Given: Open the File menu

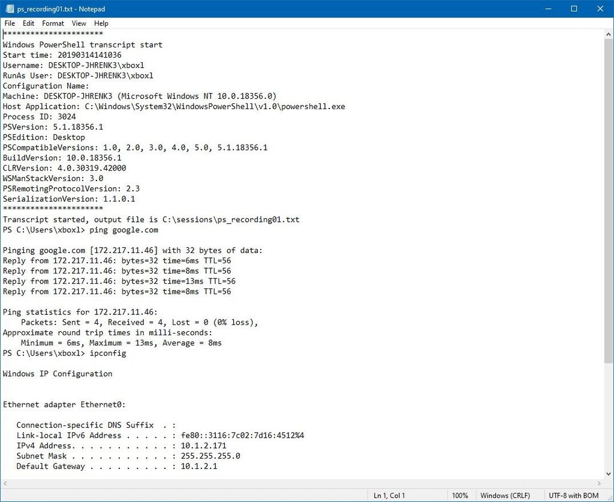Looking at the screenshot, I should [10, 23].
